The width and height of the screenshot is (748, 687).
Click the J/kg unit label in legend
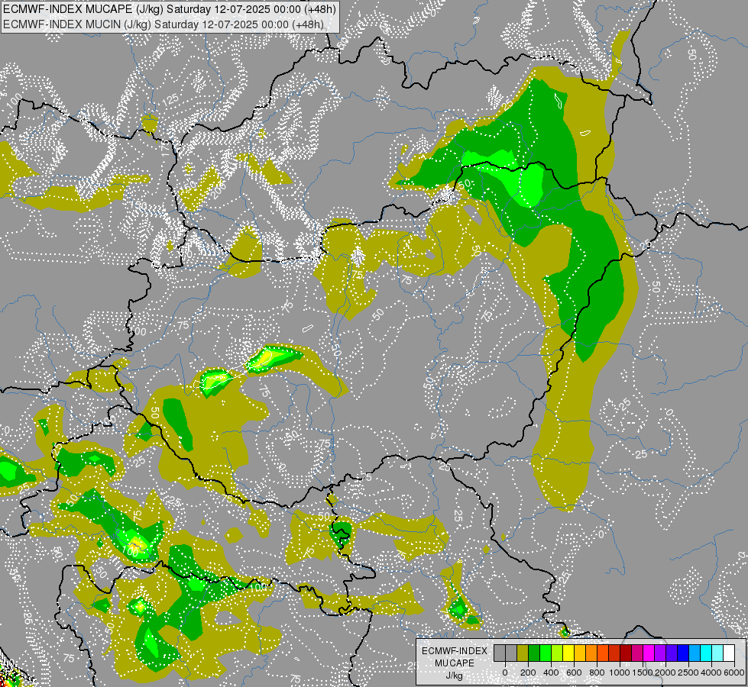454,676
